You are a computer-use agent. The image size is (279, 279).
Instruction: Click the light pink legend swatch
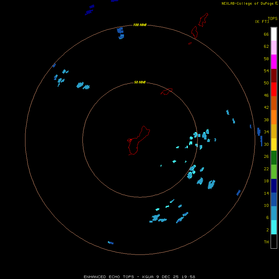click(x=274, y=47)
